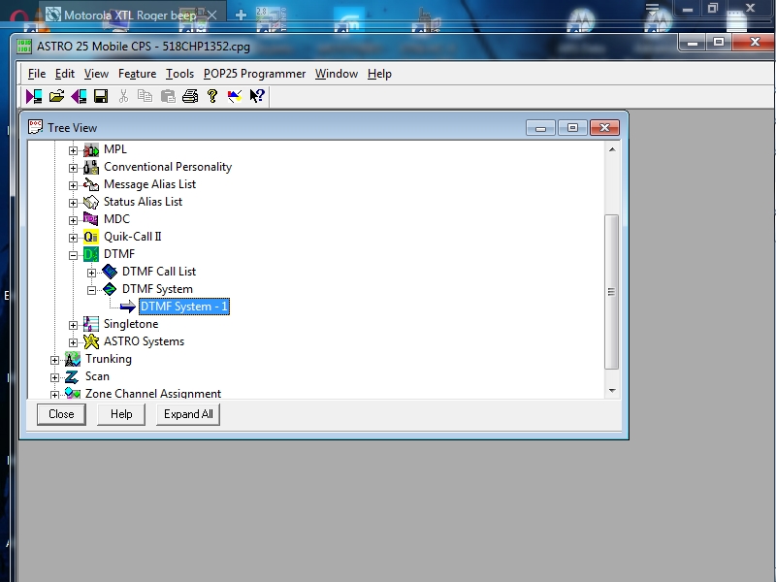Click the toolbar icon left of What's This
This screenshot has height=582, width=776.
pyautogui.click(x=235, y=96)
